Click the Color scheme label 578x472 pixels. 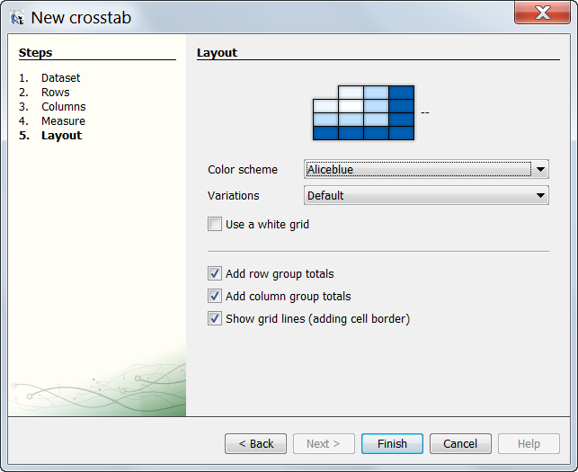(243, 169)
